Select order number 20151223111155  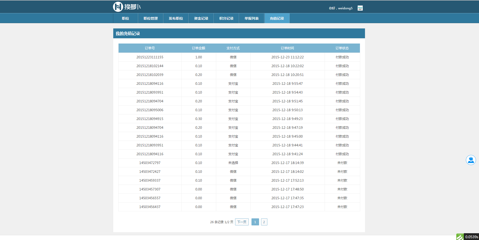[150, 57]
